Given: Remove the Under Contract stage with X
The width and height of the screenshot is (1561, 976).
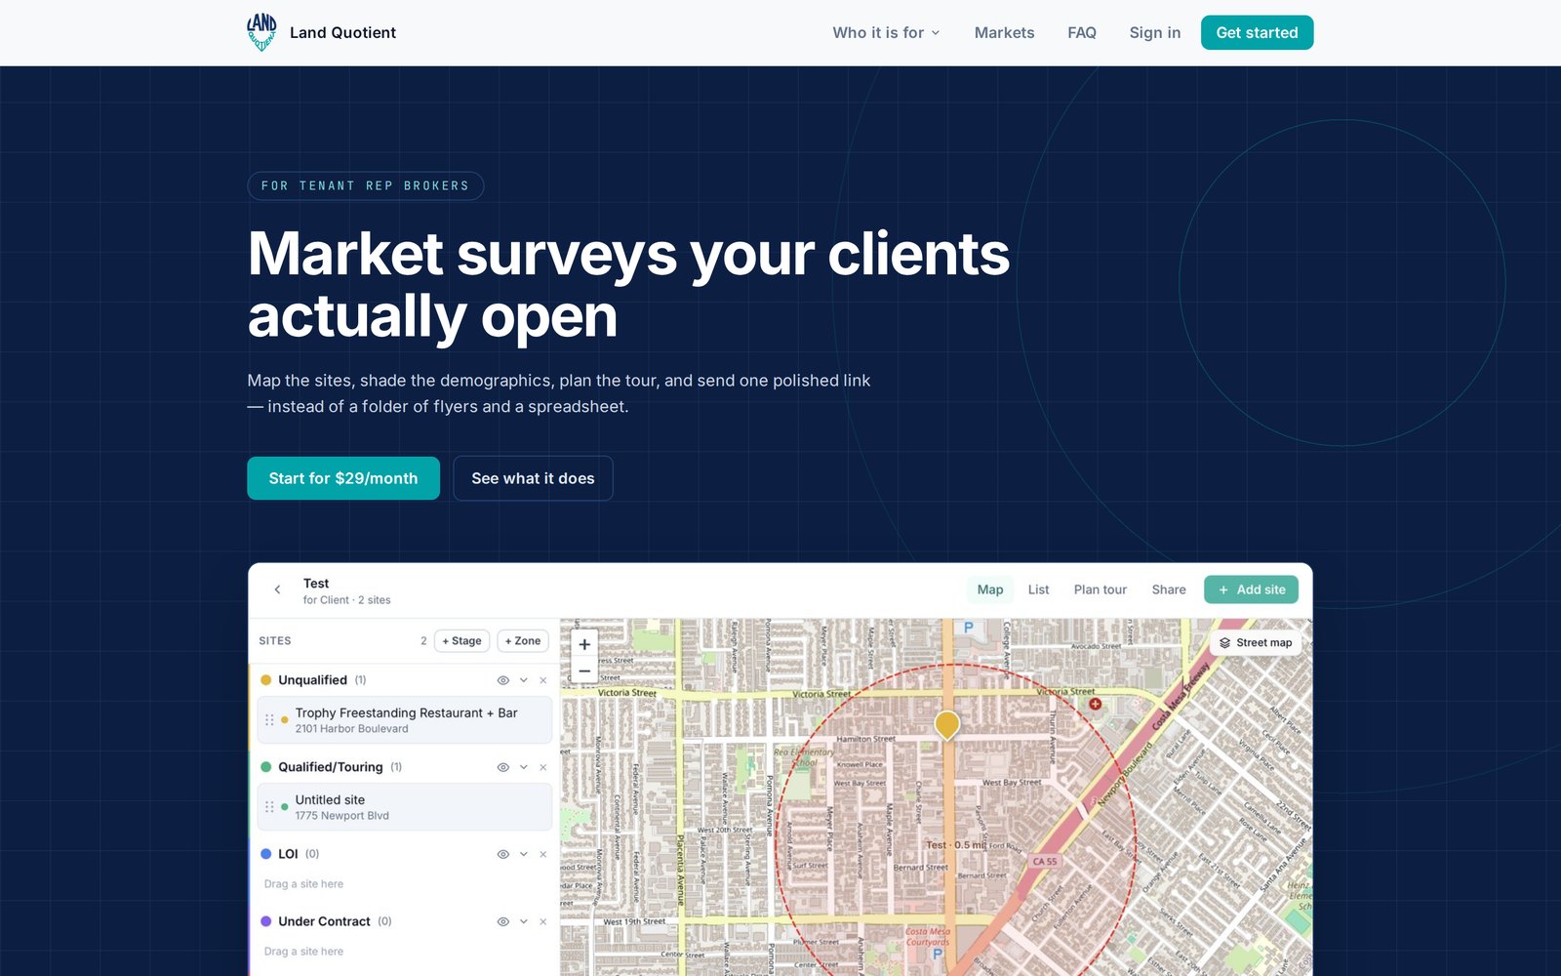Looking at the screenshot, I should click(543, 921).
